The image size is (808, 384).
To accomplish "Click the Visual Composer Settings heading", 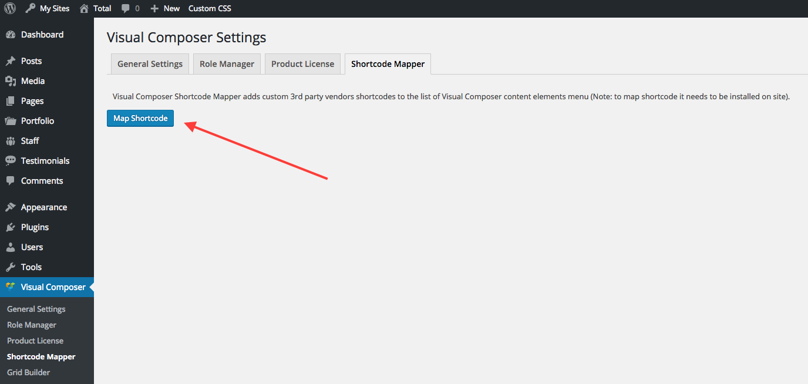I will coord(186,38).
